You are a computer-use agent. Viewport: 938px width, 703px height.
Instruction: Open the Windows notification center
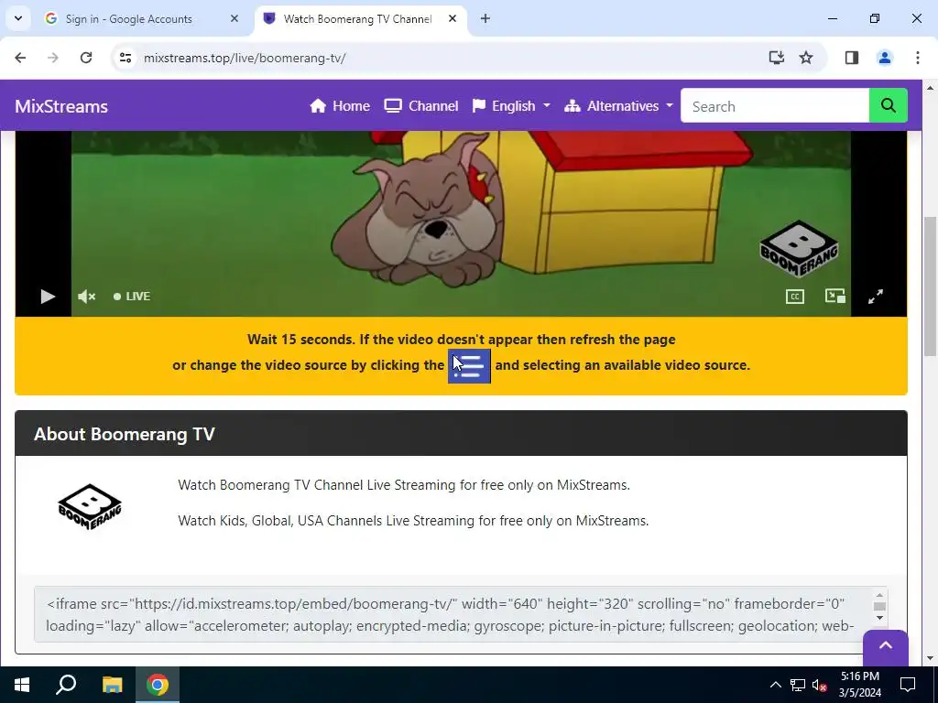(908, 685)
